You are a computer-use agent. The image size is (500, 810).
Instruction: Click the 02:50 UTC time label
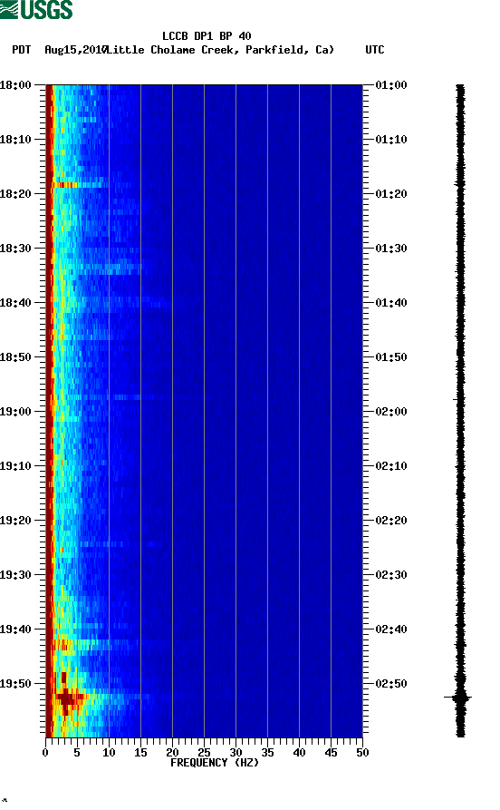[391, 683]
